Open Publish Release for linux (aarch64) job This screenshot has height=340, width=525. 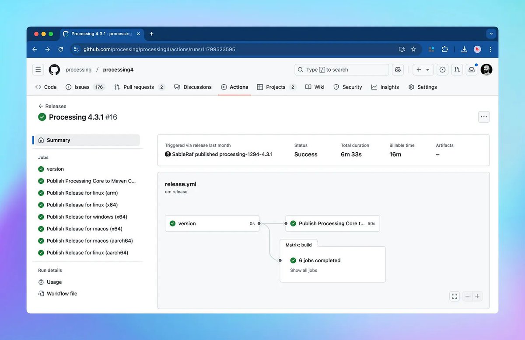(x=87, y=253)
